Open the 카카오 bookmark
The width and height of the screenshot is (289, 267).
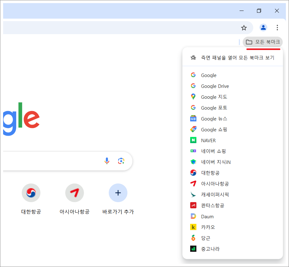[x=233, y=227]
